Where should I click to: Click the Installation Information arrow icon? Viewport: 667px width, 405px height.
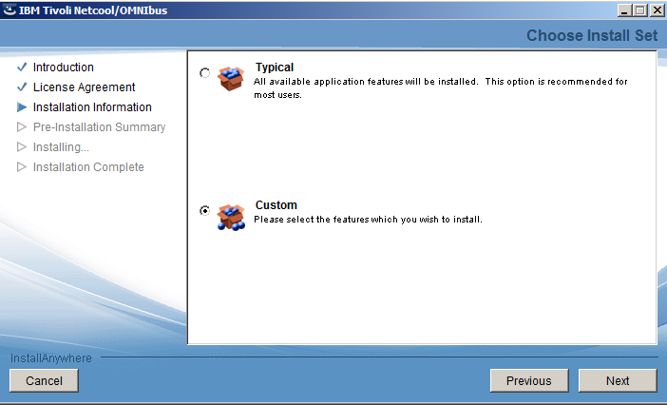tap(22, 107)
